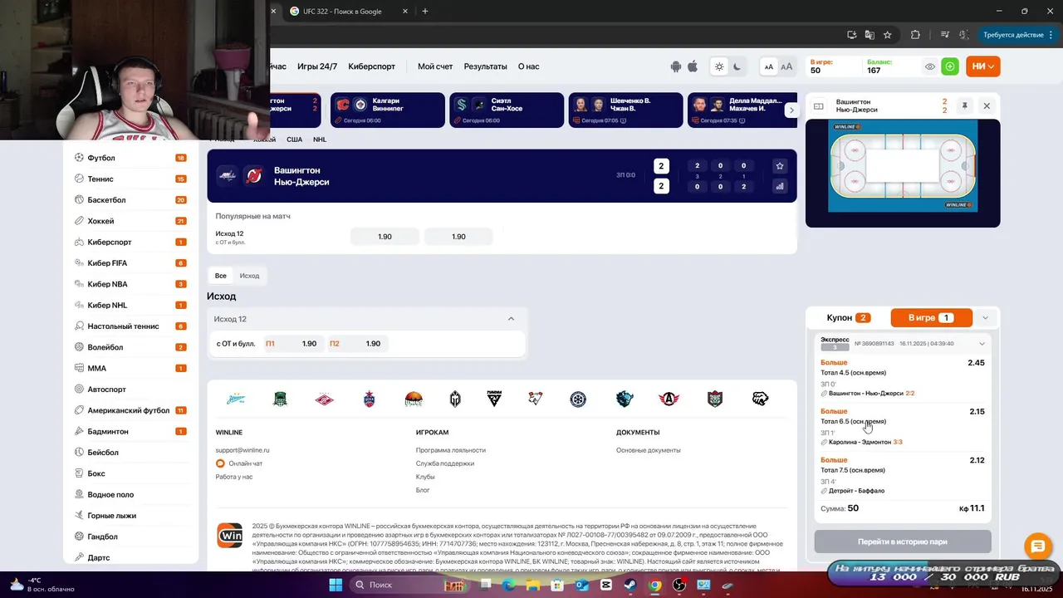This screenshot has height=598, width=1063.
Task: Open the Apple iOS app icon
Action: click(x=693, y=66)
